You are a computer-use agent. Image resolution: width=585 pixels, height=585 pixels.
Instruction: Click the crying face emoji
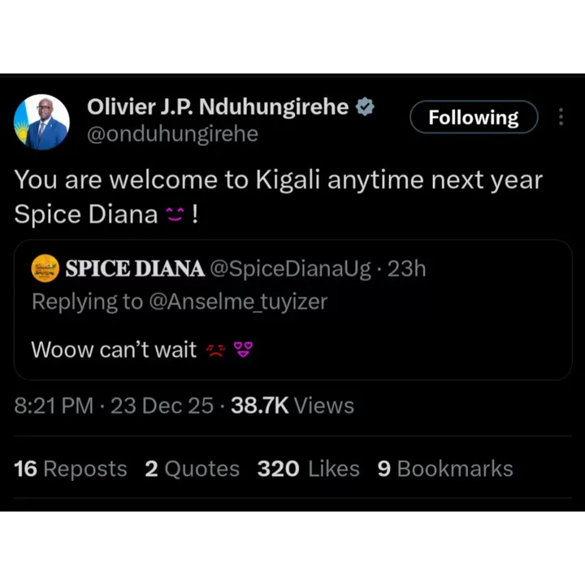pos(214,350)
